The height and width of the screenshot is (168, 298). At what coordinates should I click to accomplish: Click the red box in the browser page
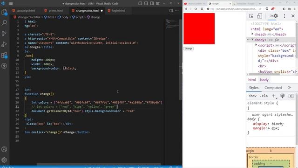(x=199, y=28)
